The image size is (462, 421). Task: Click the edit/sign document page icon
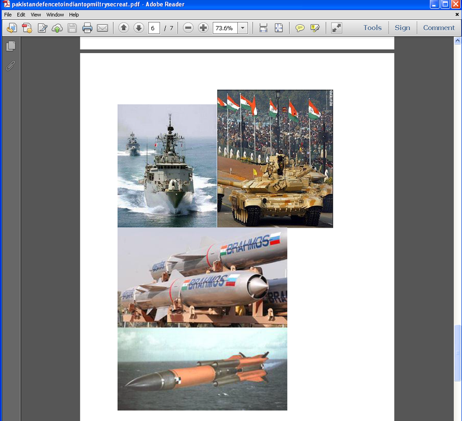[42, 28]
